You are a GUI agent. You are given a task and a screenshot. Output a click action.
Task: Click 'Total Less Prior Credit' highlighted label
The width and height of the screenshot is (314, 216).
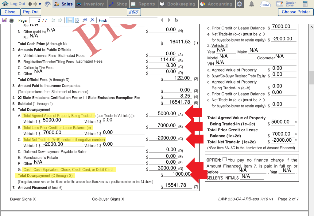(x=58, y=128)
